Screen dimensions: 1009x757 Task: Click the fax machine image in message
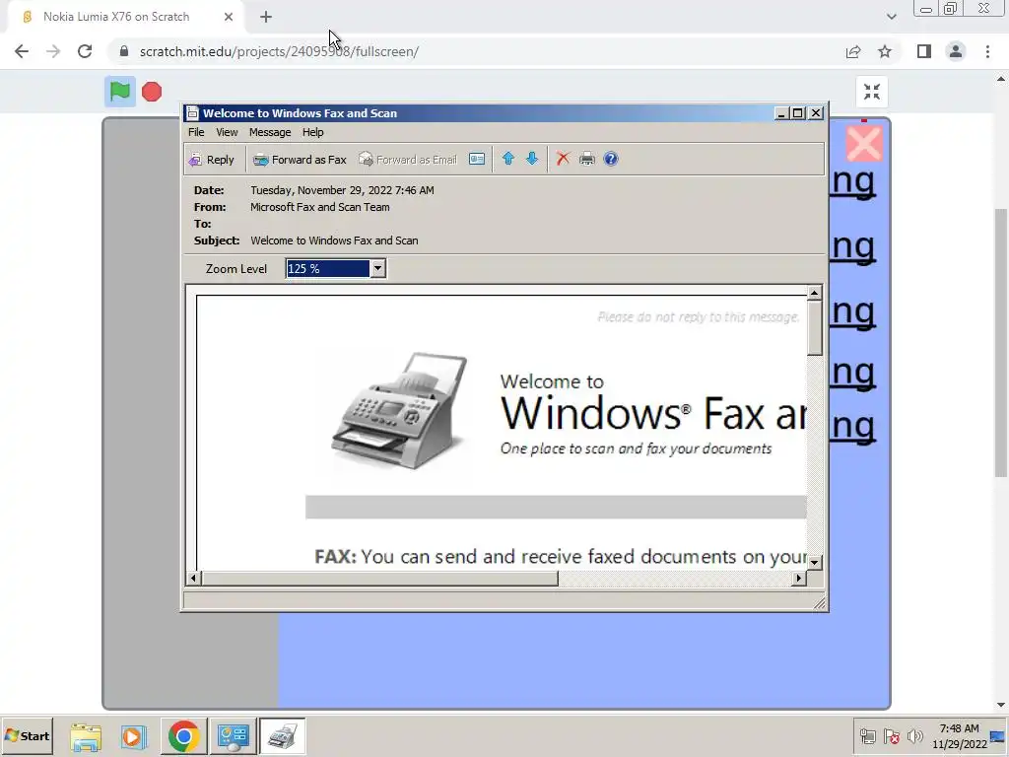pos(399,411)
